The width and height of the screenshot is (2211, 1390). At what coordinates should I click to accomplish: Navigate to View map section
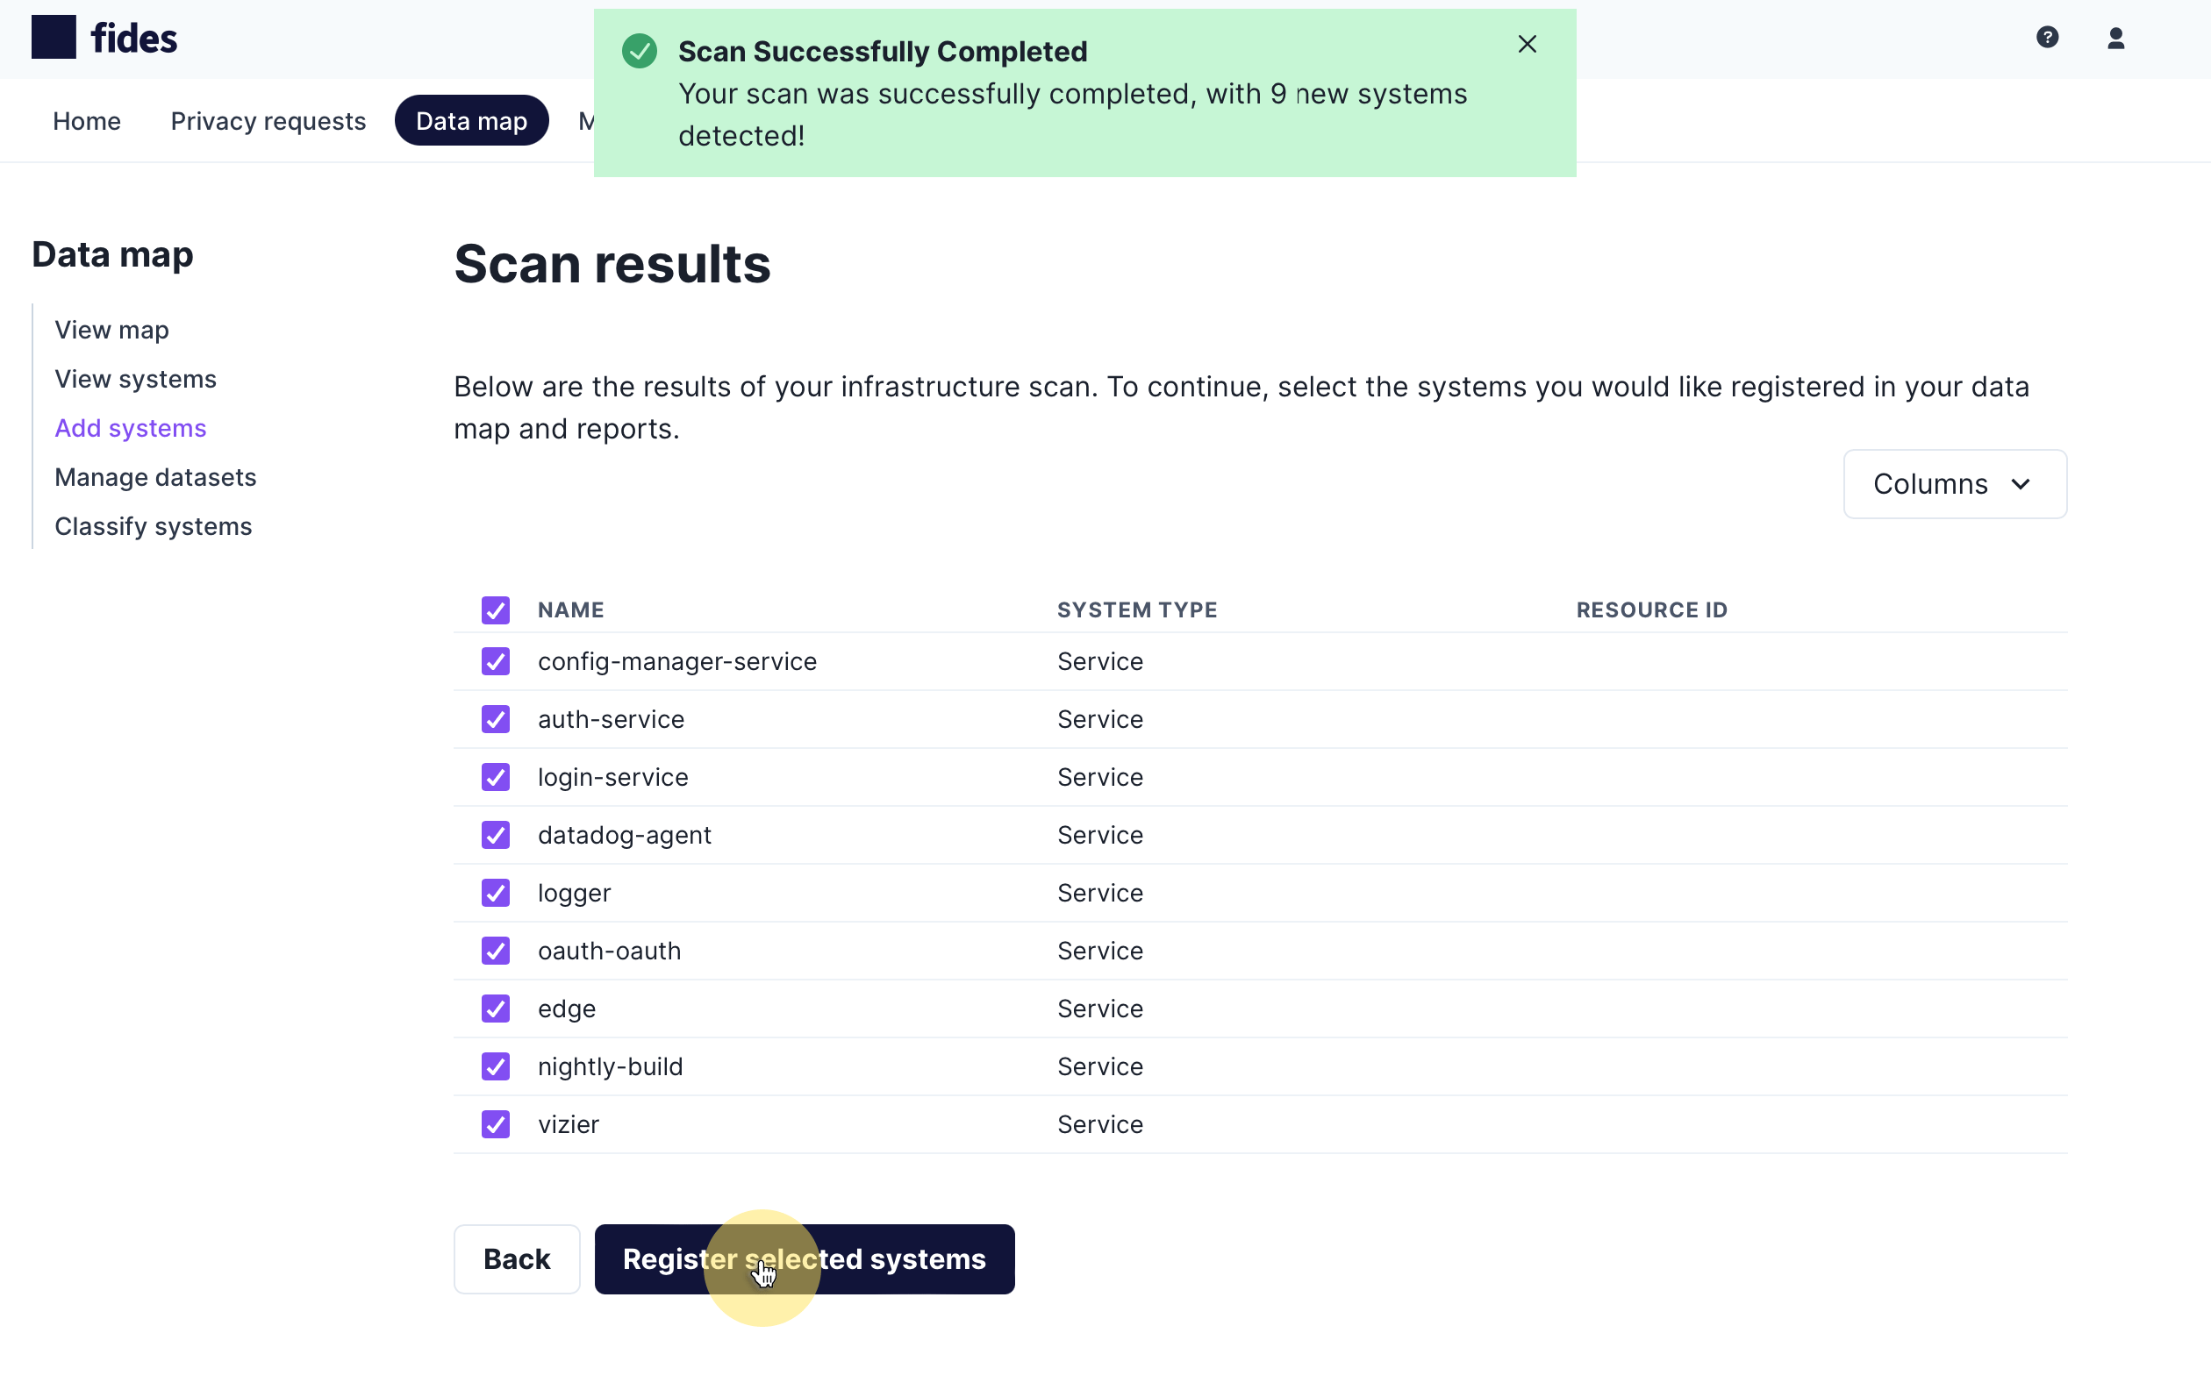coord(112,328)
